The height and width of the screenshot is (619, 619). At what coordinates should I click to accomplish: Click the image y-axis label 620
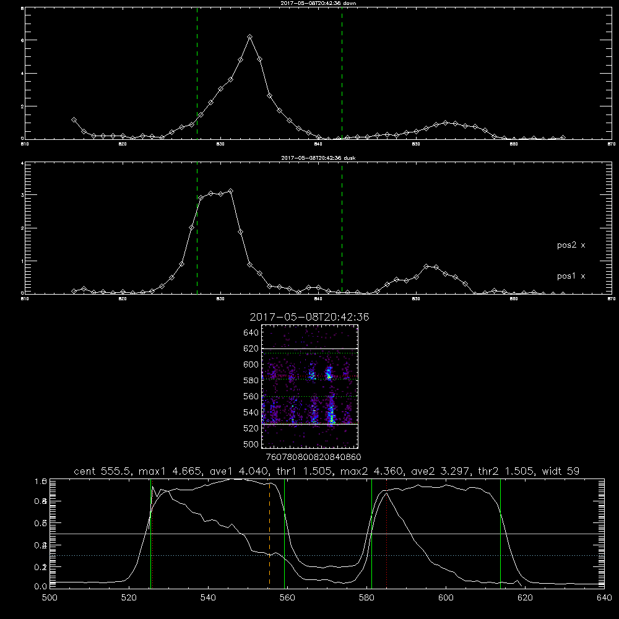click(x=251, y=348)
